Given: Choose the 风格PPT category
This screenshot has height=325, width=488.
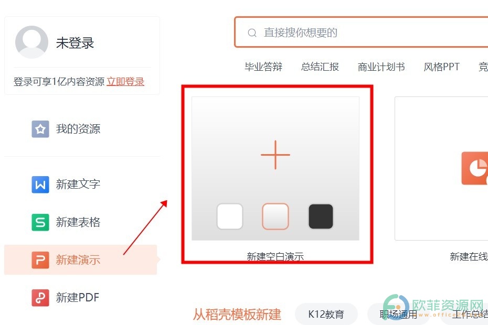Looking at the screenshot, I should pyautogui.click(x=441, y=67).
